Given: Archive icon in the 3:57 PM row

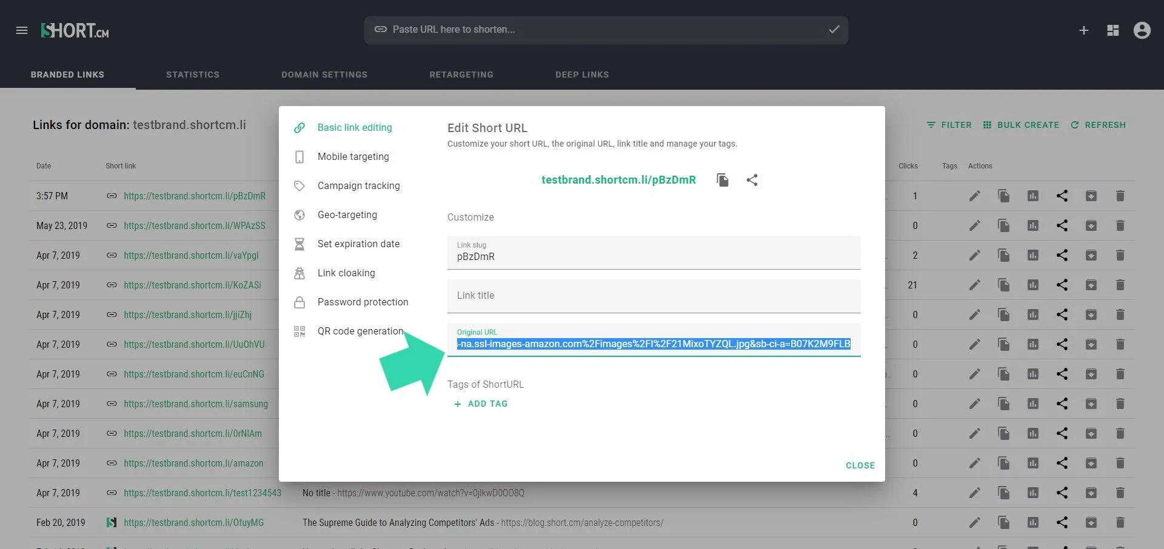Looking at the screenshot, I should click(1091, 196).
